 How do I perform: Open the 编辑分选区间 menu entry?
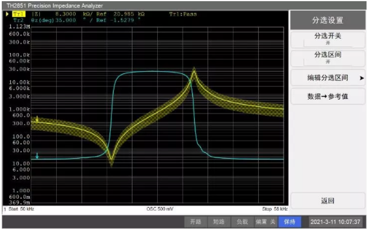pos(328,78)
